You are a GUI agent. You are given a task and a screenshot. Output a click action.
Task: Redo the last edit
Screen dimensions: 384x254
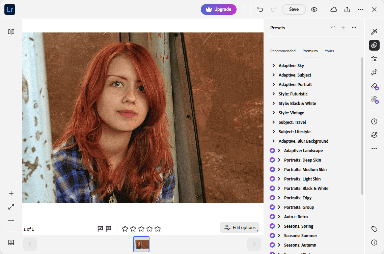pos(274,9)
